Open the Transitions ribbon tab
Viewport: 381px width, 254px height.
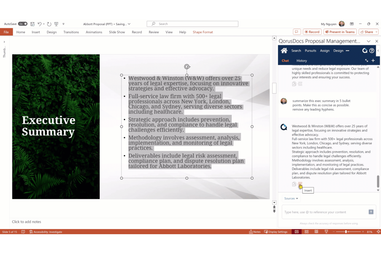(x=71, y=32)
